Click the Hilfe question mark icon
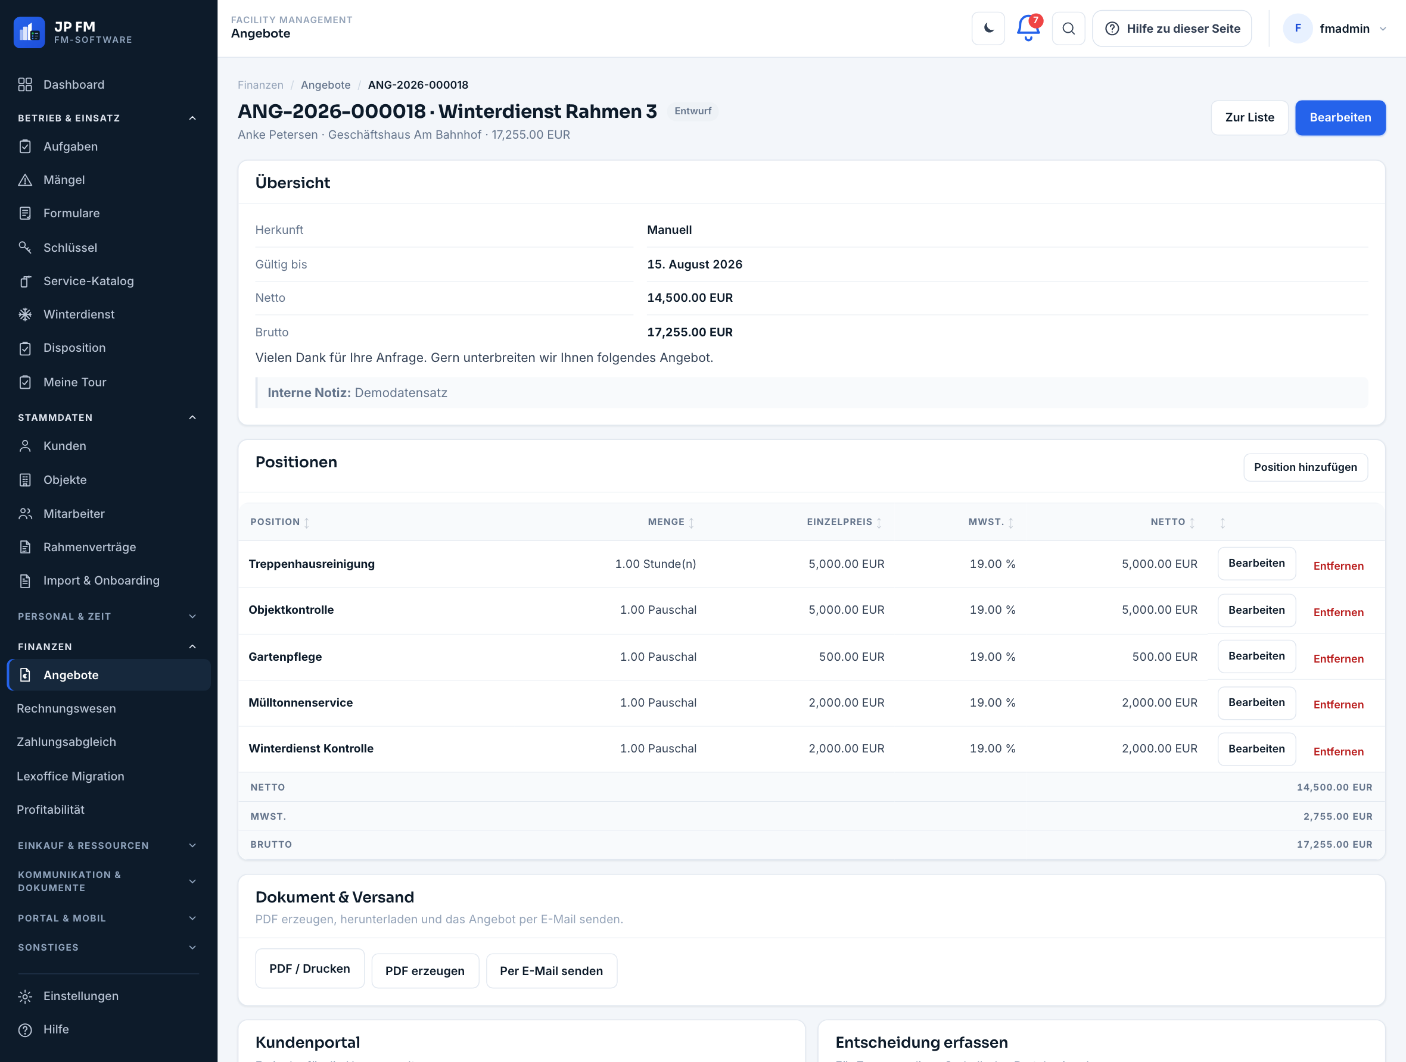1406x1062 pixels. 25,1030
